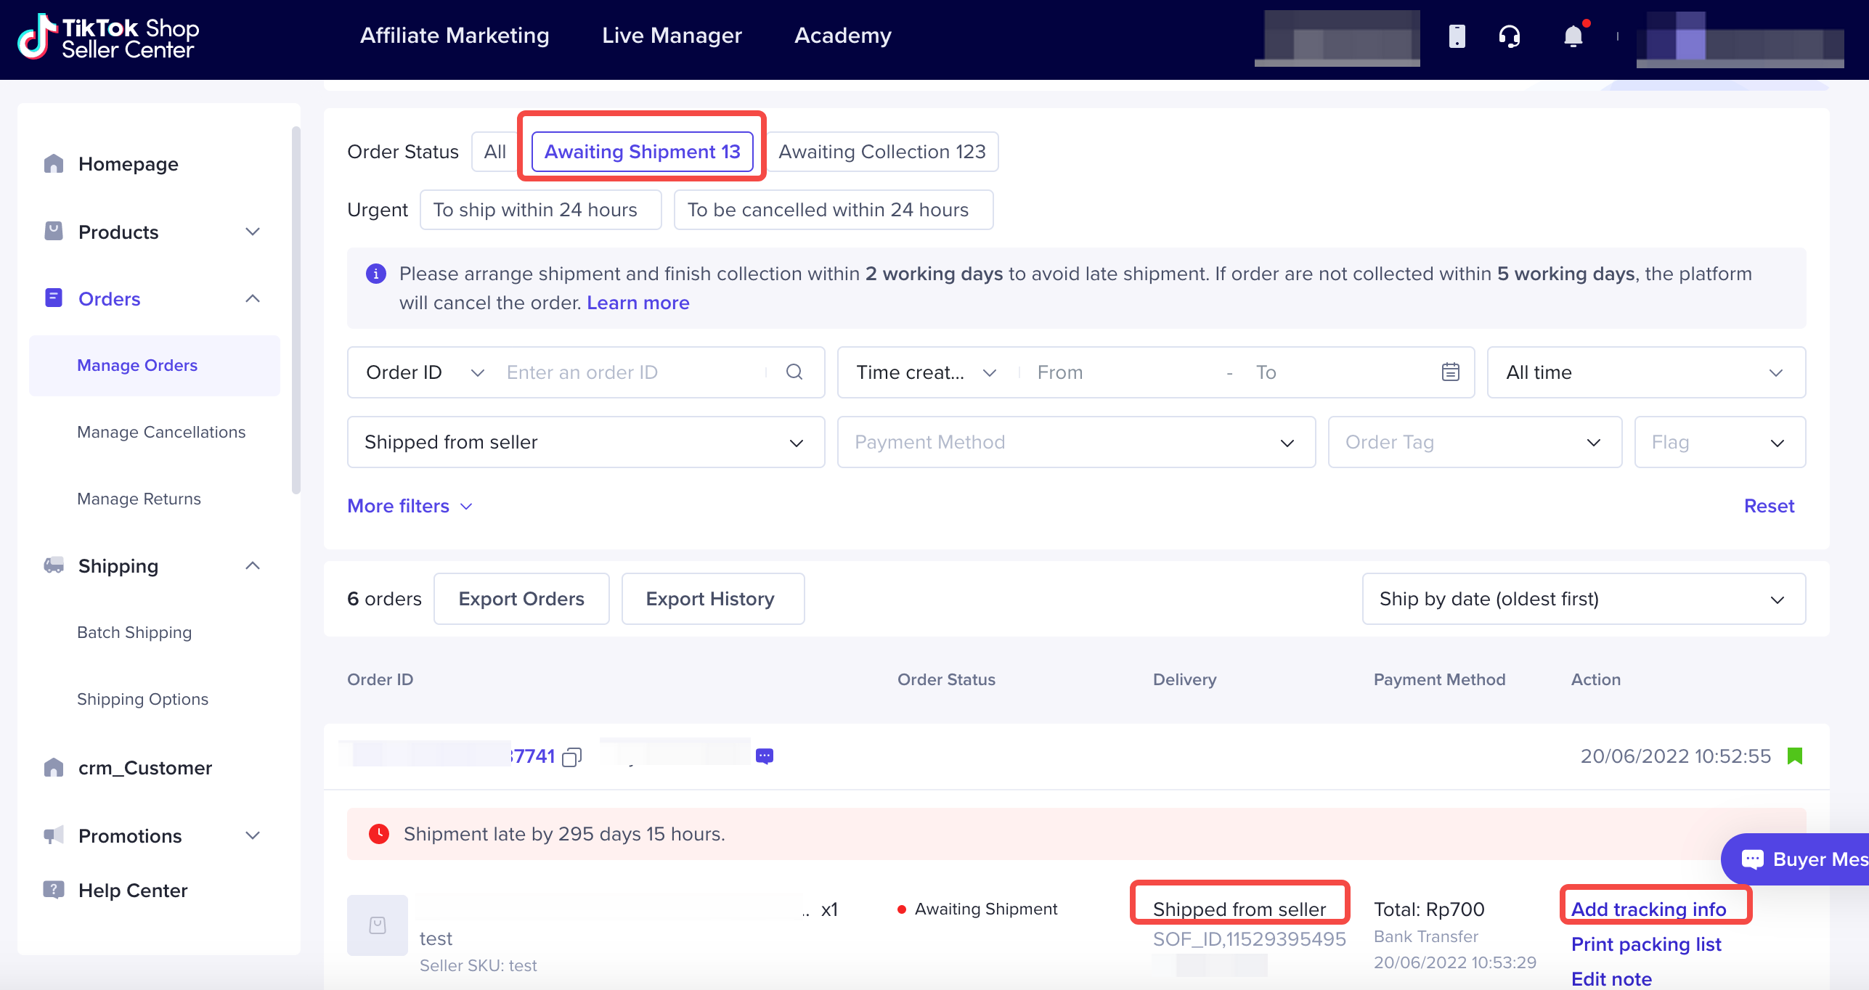Image resolution: width=1869 pixels, height=990 pixels.
Task: Open the Time created dropdown
Action: (x=926, y=372)
